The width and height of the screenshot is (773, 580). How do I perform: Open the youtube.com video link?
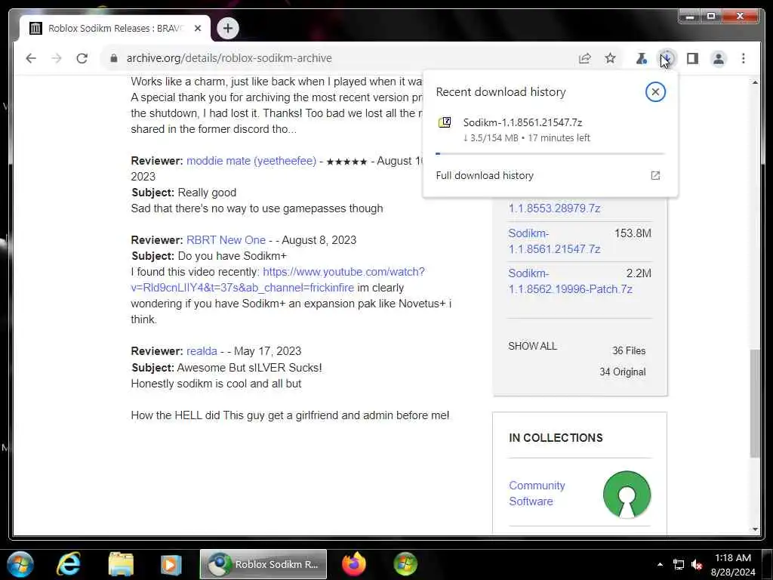pos(278,279)
